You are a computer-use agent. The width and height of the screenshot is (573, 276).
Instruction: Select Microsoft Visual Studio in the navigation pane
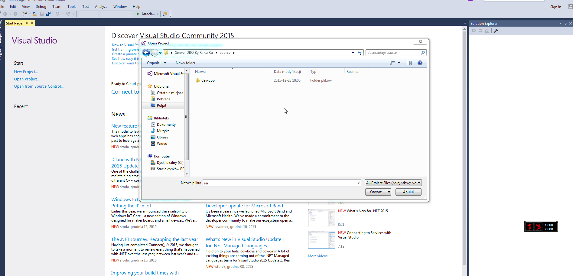(x=165, y=74)
